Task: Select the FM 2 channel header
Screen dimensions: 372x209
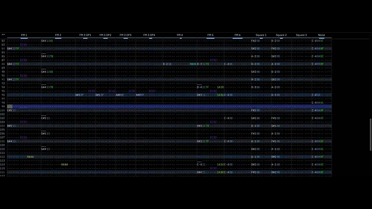Action: (58, 35)
